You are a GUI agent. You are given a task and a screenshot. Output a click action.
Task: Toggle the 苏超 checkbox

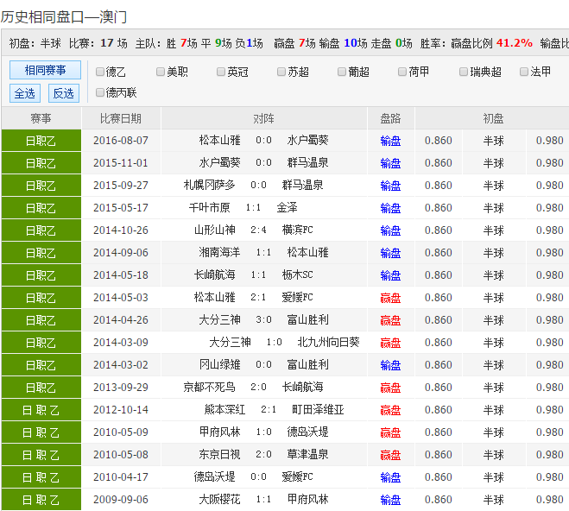coord(281,72)
